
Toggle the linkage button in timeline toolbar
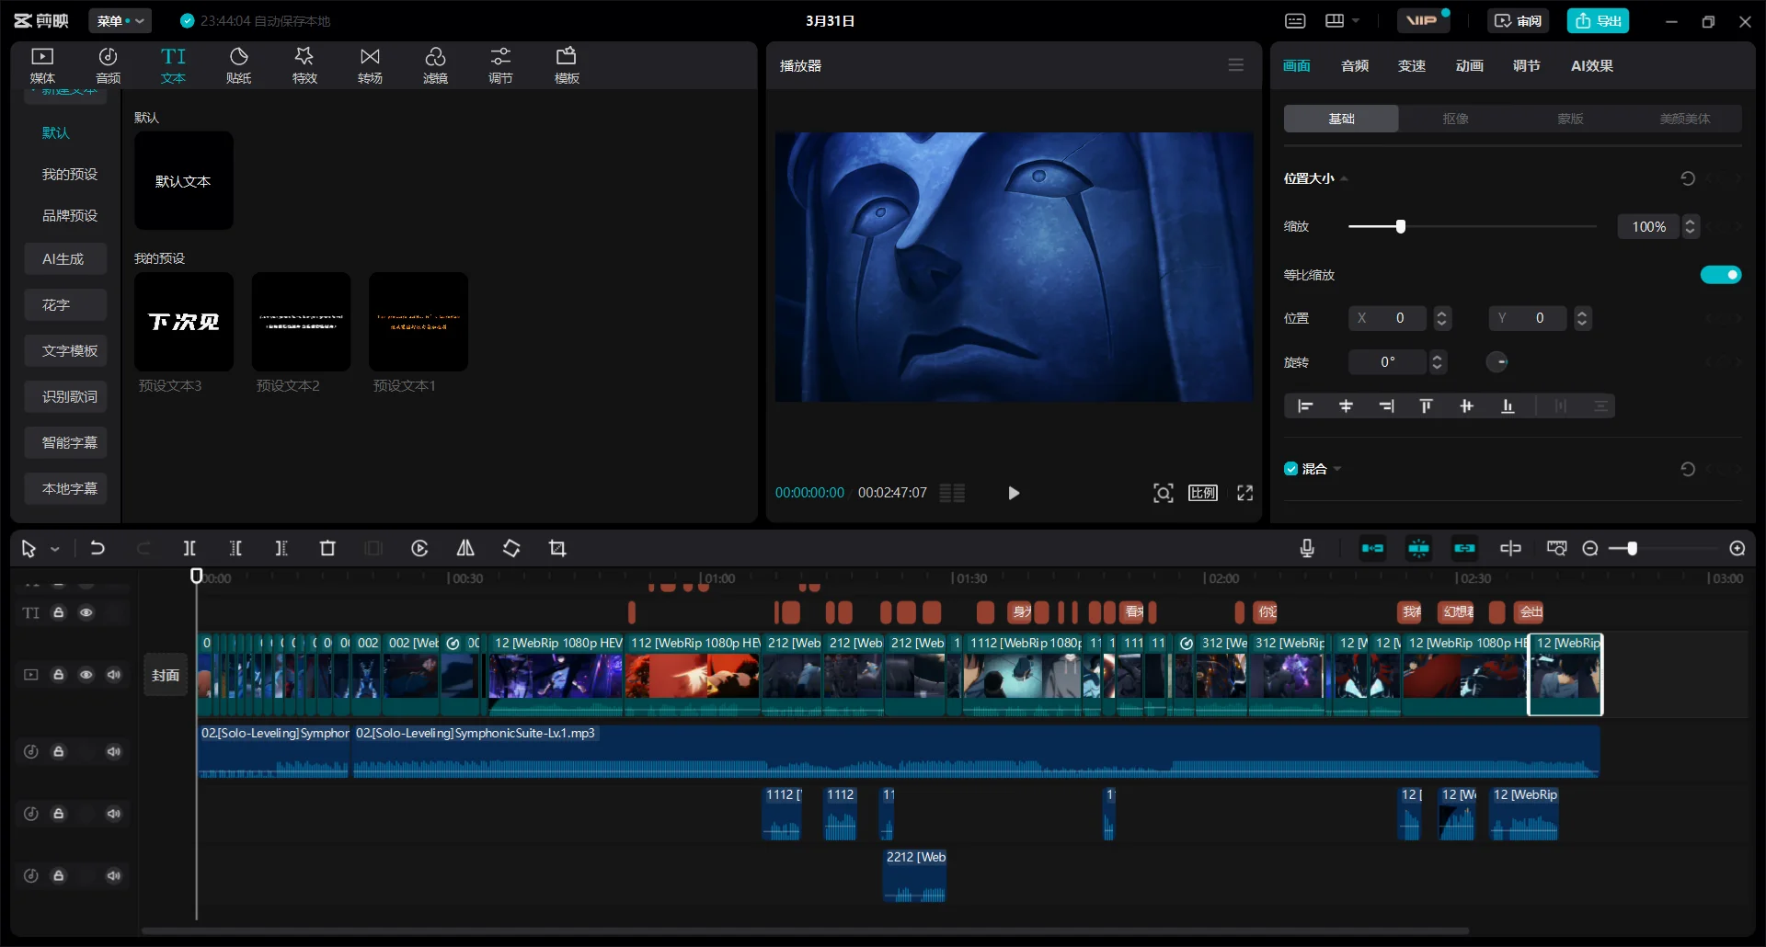point(1464,548)
